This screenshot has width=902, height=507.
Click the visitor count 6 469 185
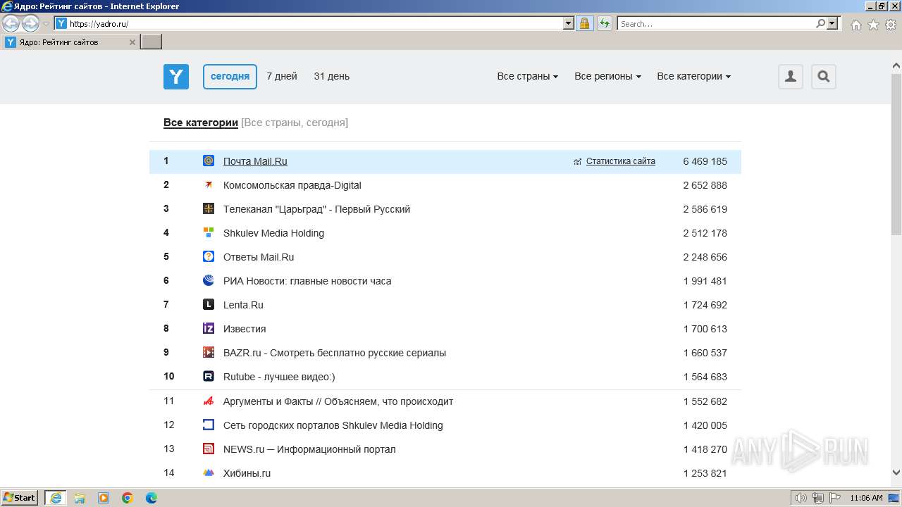[705, 161]
